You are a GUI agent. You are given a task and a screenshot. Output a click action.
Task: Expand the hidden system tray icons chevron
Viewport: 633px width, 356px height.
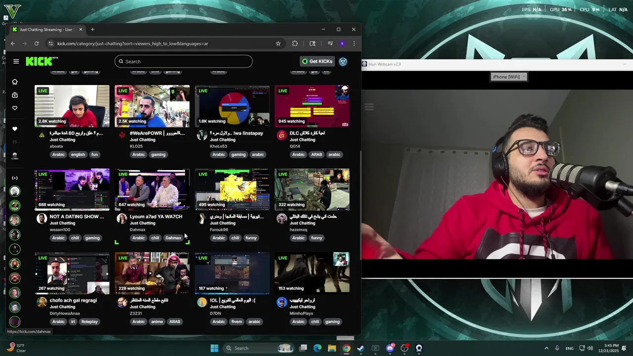tap(546, 348)
